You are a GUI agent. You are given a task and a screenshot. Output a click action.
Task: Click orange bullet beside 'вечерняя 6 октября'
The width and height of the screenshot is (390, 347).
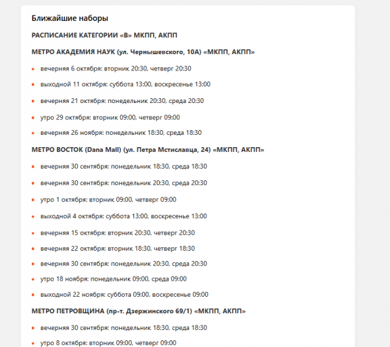[33, 69]
